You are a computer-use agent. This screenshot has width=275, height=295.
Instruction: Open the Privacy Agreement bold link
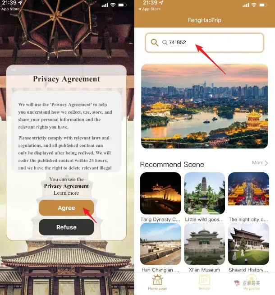[x=66, y=186]
